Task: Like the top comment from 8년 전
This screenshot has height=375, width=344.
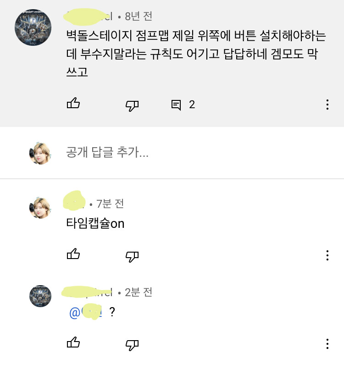Action: pyautogui.click(x=73, y=104)
